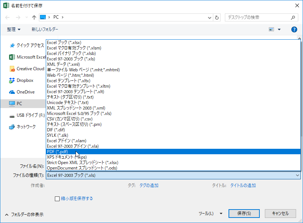Close the 名前を付けて保存 dialog
The image size is (303, 223).
click(x=297, y=5)
